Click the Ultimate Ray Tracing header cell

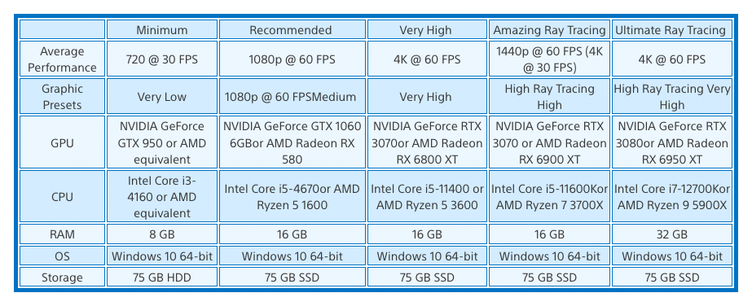pyautogui.click(x=672, y=29)
